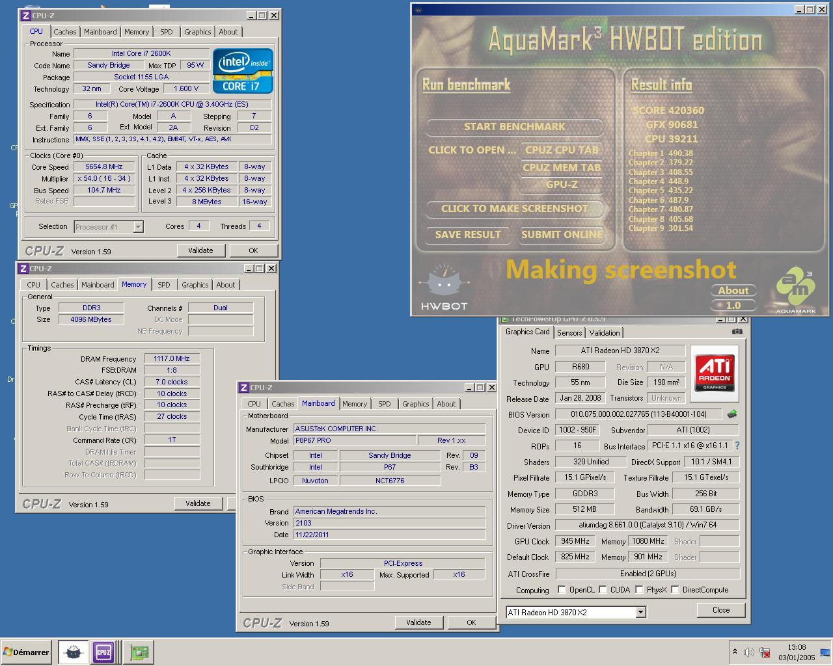Click START BENCHMARK in AquaMark
Image resolution: width=833 pixels, height=666 pixels.
[x=515, y=127]
